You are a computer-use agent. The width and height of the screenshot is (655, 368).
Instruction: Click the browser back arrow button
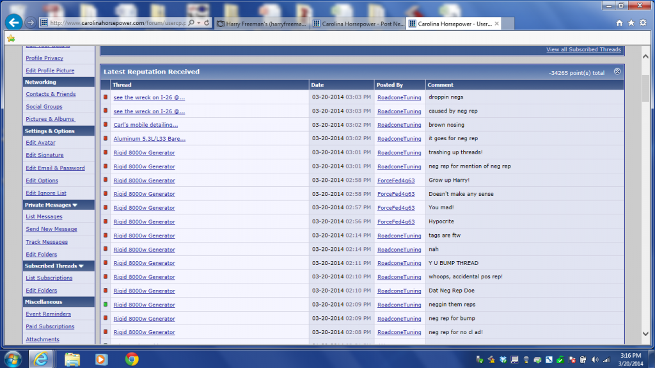pyautogui.click(x=14, y=22)
